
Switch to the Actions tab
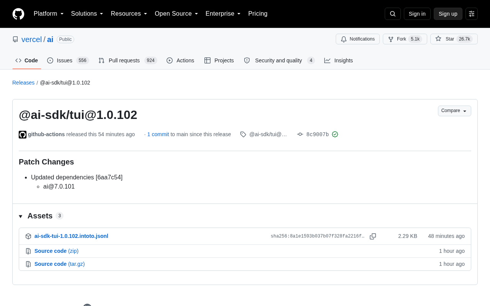[x=180, y=60]
